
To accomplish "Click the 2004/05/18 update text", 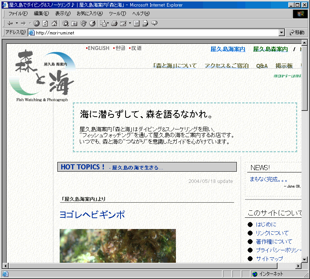I will [210, 181].
